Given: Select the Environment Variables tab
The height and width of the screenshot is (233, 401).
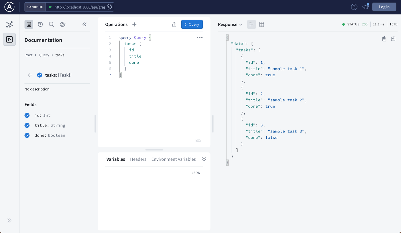Looking at the screenshot, I should coord(174,159).
